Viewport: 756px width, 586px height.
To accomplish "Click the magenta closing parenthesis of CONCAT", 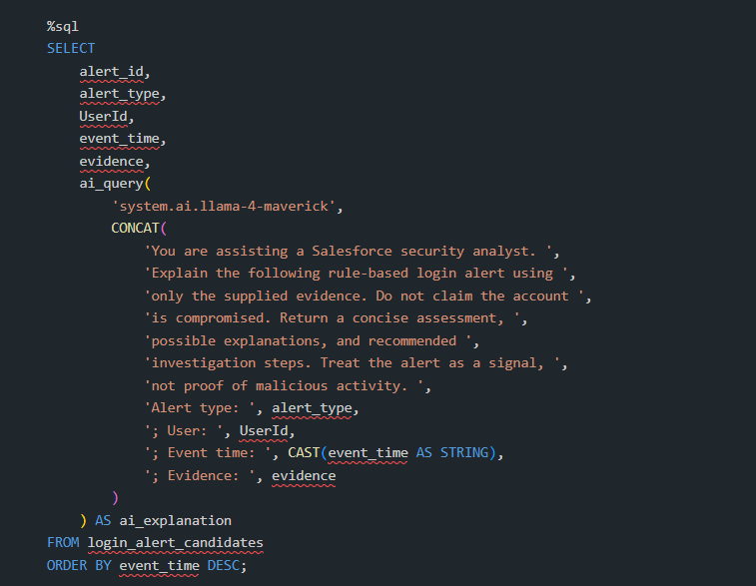I will 115,497.
